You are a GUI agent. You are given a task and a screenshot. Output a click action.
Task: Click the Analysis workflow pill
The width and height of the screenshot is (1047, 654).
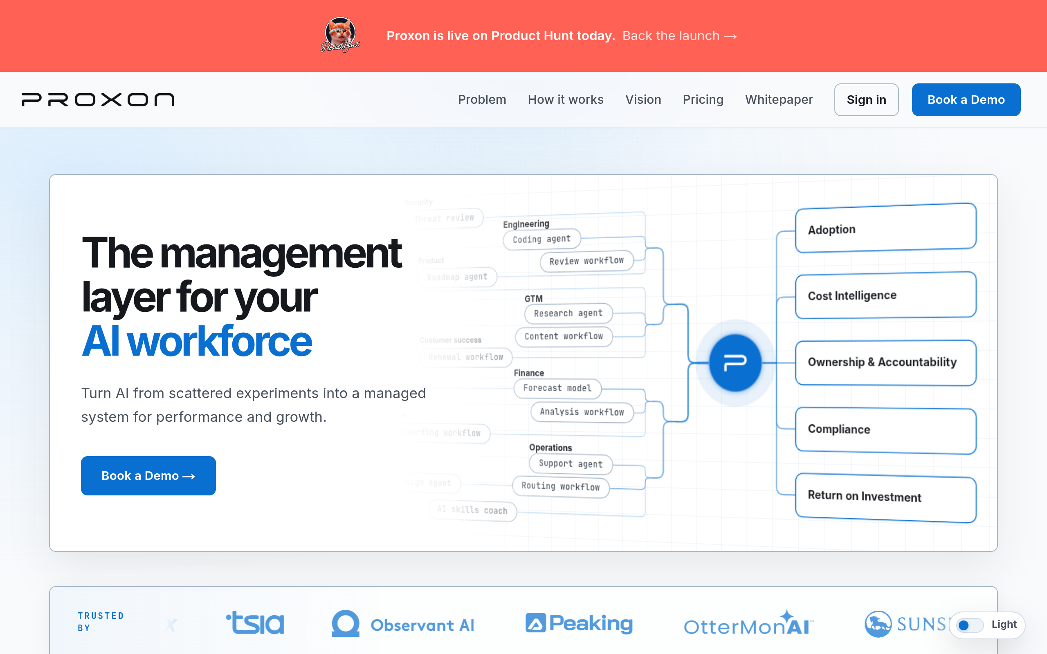pyautogui.click(x=582, y=412)
